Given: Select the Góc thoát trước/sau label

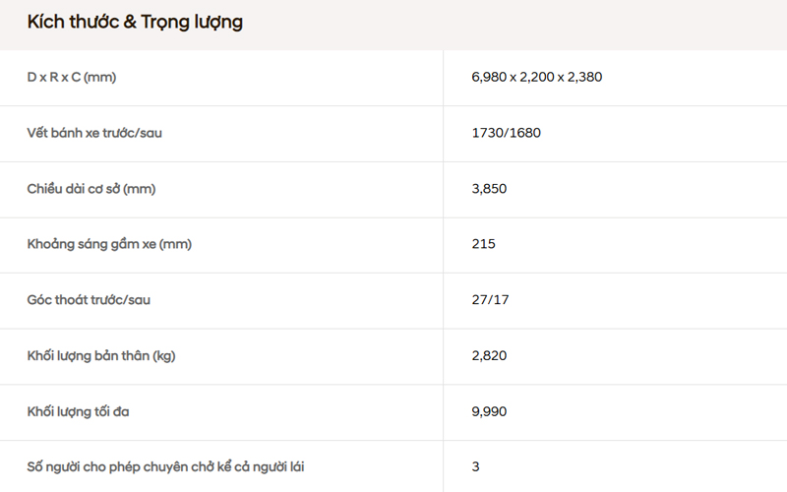Looking at the screenshot, I should pyautogui.click(x=89, y=300).
